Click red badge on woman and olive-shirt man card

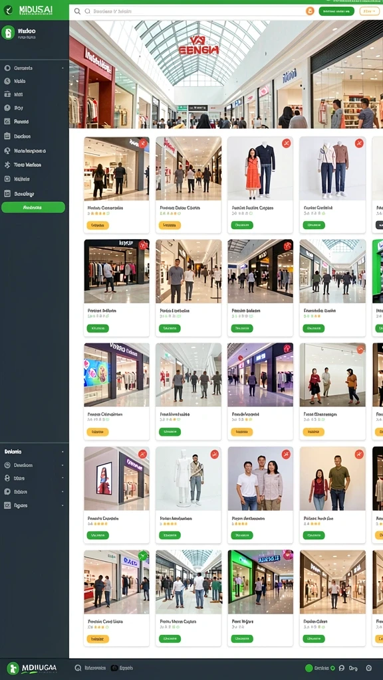pyautogui.click(x=358, y=454)
